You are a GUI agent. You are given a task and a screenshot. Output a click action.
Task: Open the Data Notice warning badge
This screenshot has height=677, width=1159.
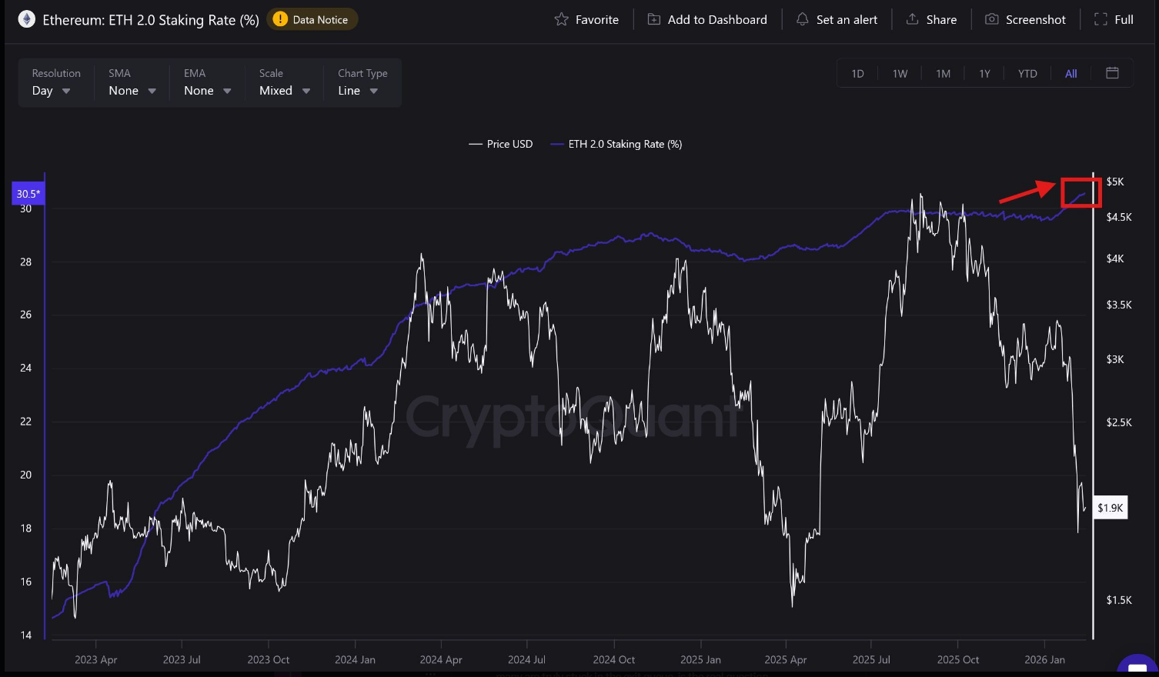coord(312,19)
